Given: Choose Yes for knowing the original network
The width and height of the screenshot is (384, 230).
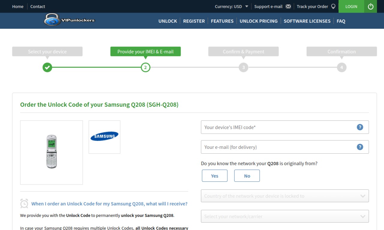Looking at the screenshot, I should click(x=214, y=176).
